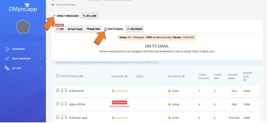Check the ainfluencer65 account checkbox

(x=58, y=90)
